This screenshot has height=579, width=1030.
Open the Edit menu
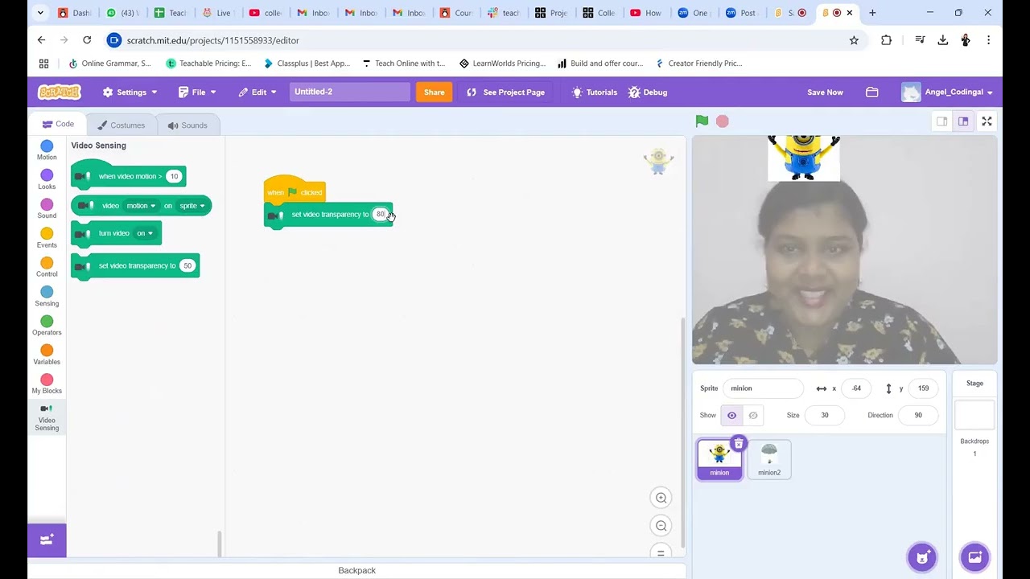(257, 92)
